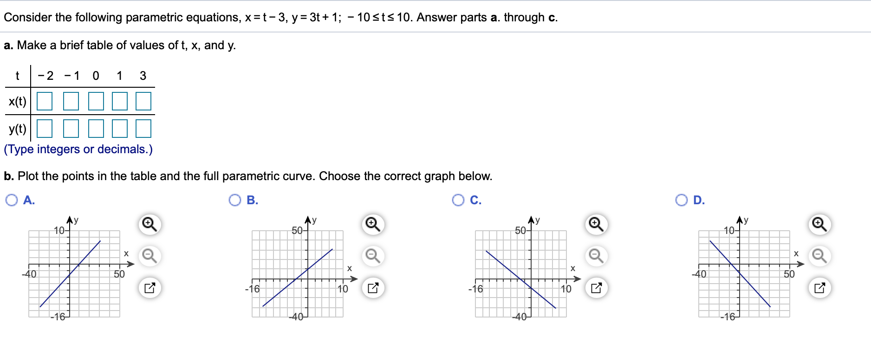Viewport: 871px width, 350px height.
Task: Open graph A in a larger window
Action: pyautogui.click(x=149, y=288)
